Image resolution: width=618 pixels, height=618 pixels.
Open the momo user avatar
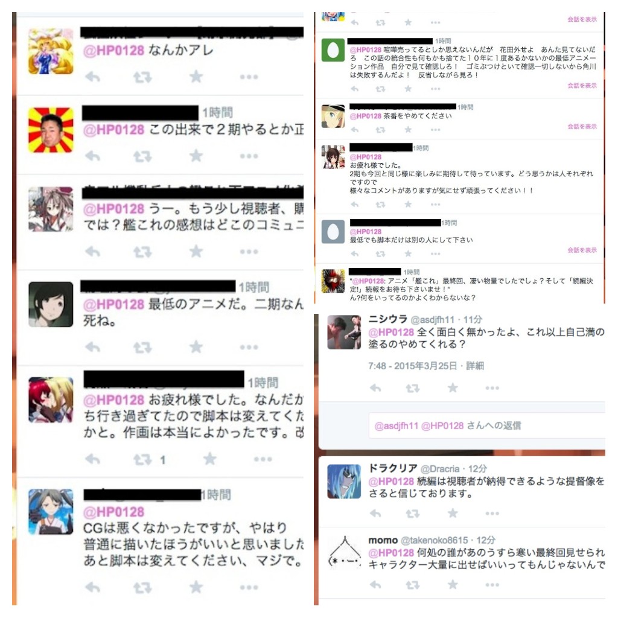345,553
